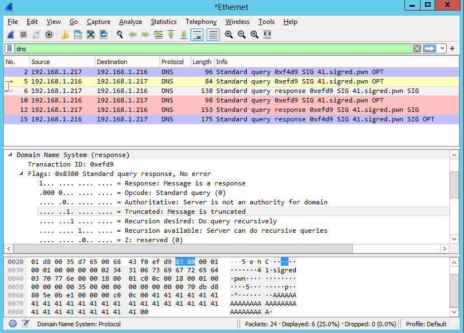464x333 pixels.
Task: Sort packets by Protocol column
Action: tap(175, 62)
